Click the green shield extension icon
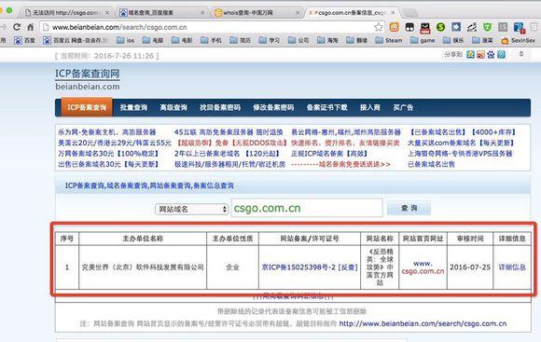 coord(487,27)
